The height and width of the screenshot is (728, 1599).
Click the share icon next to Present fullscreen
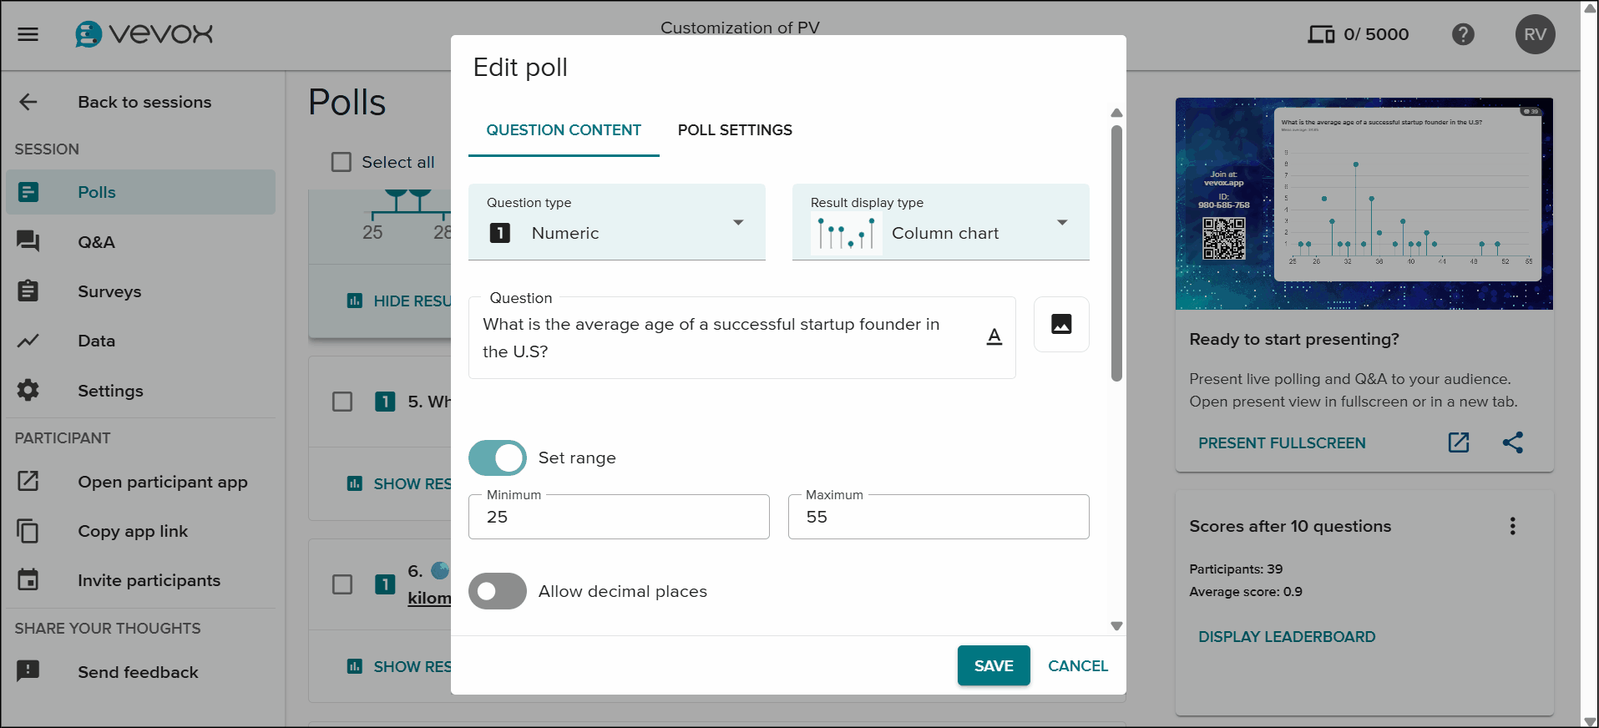(x=1513, y=442)
